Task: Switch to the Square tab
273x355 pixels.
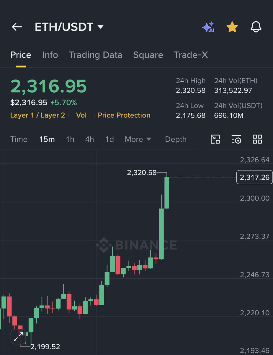Action: (x=148, y=55)
